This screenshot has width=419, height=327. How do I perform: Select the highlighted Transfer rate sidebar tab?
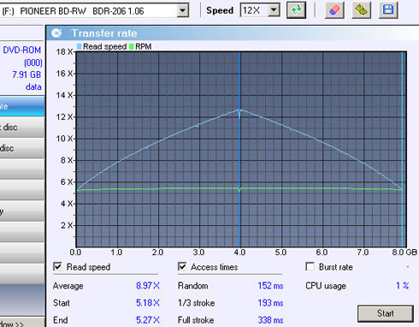click(x=22, y=106)
